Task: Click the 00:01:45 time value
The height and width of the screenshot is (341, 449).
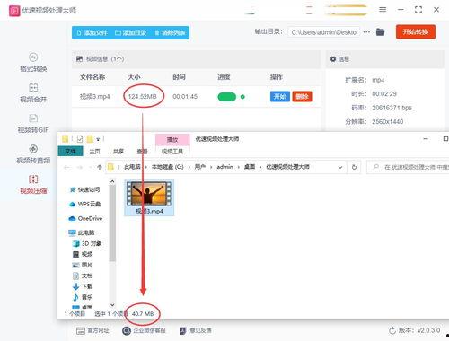Action: tap(185, 96)
